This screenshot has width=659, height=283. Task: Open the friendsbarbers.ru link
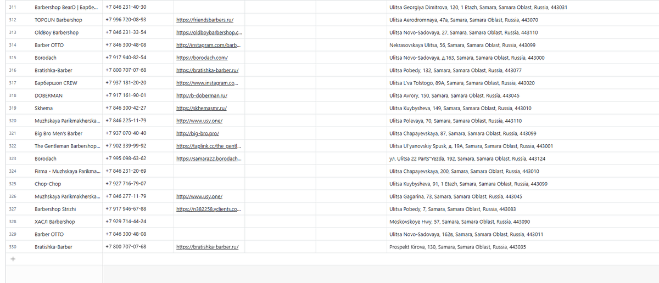click(x=205, y=20)
